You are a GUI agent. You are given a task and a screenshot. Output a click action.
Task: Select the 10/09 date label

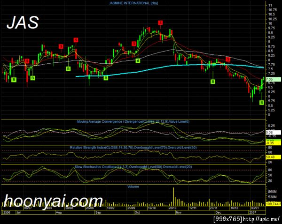click(110, 208)
